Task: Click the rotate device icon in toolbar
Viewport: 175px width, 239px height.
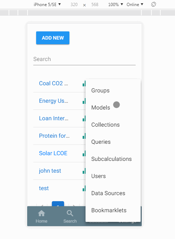Action: coord(154,4)
